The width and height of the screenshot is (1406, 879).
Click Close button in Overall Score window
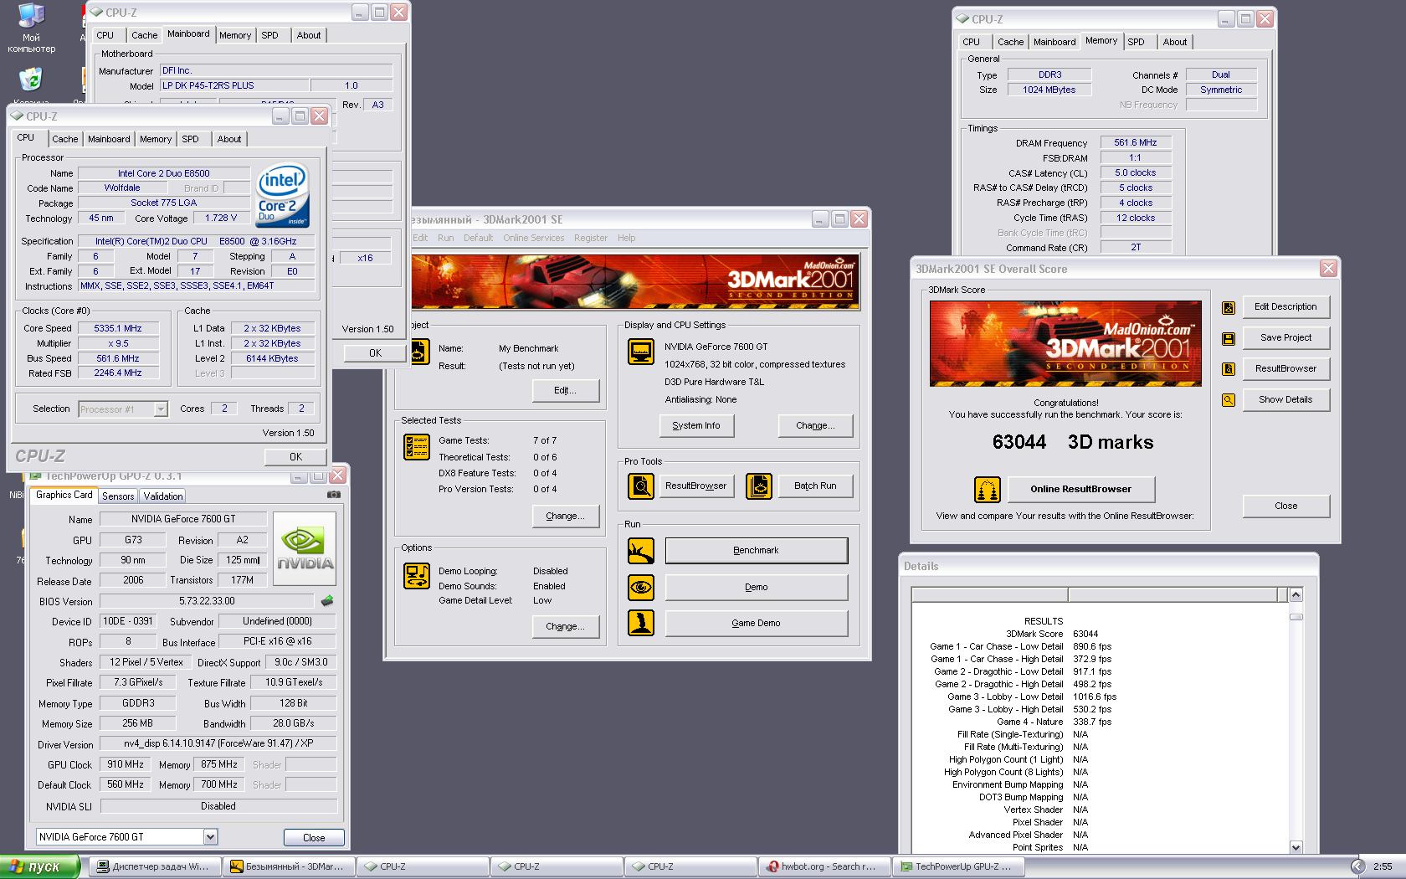[x=1286, y=506]
